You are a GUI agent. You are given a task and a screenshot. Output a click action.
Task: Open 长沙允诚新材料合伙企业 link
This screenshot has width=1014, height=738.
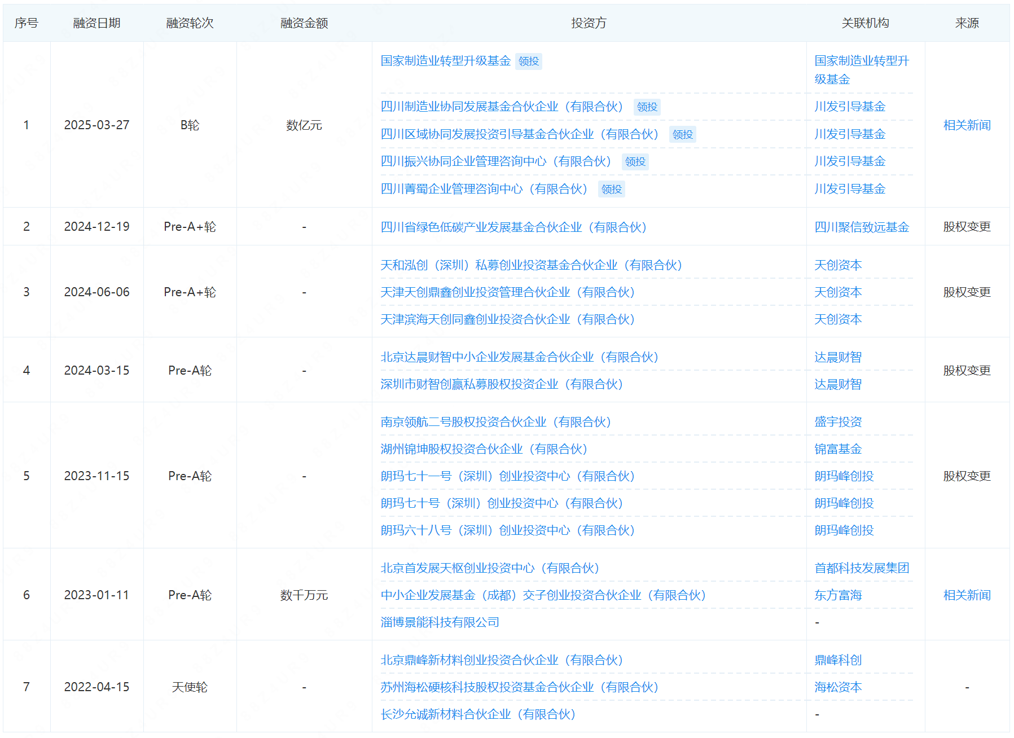tap(478, 714)
